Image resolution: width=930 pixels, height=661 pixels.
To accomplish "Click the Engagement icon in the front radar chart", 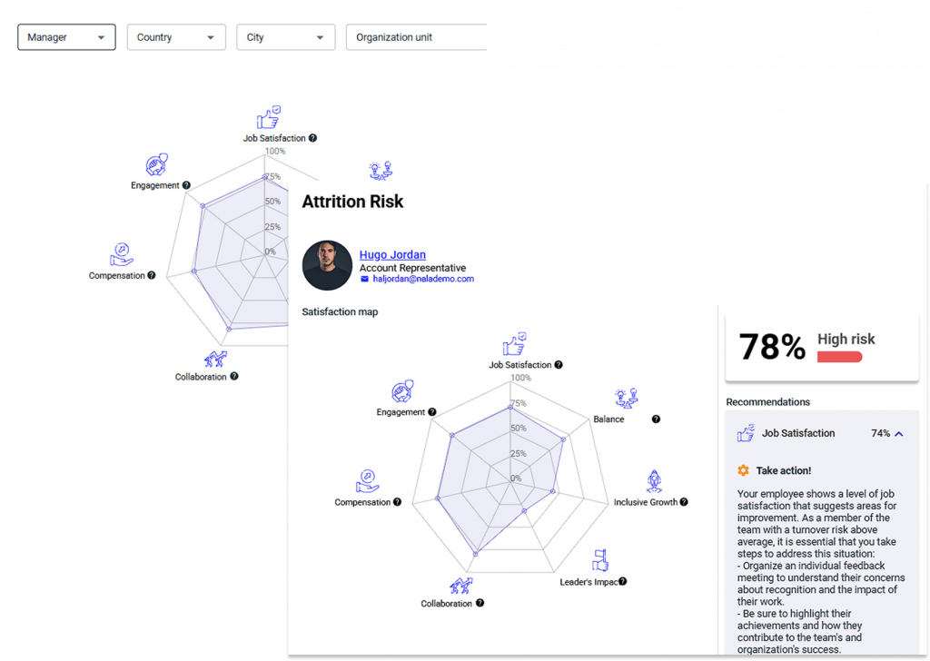I will (x=403, y=392).
